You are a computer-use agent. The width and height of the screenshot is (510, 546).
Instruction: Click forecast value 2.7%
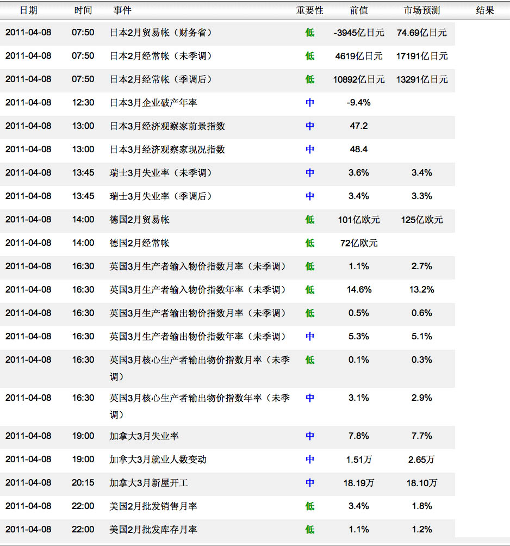click(x=421, y=266)
